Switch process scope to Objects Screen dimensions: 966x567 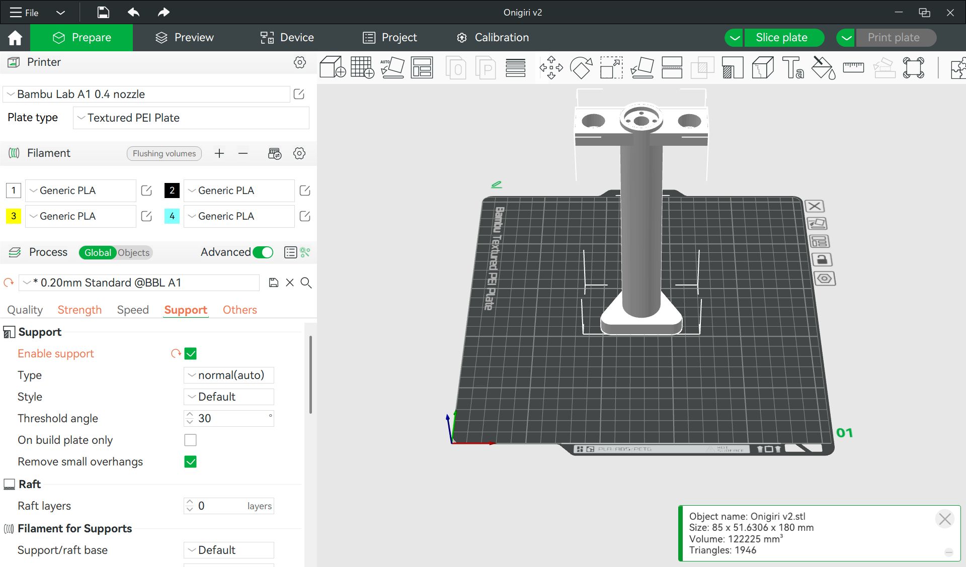pos(134,252)
